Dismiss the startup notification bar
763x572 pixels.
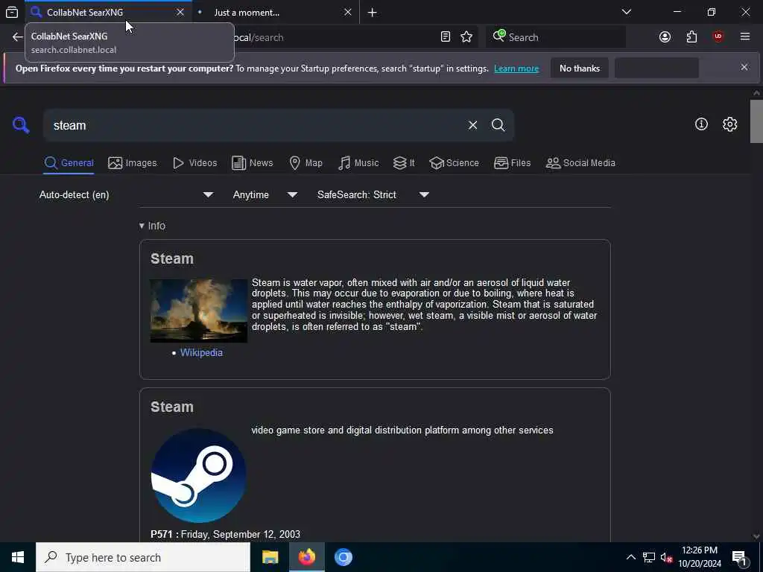tap(744, 67)
